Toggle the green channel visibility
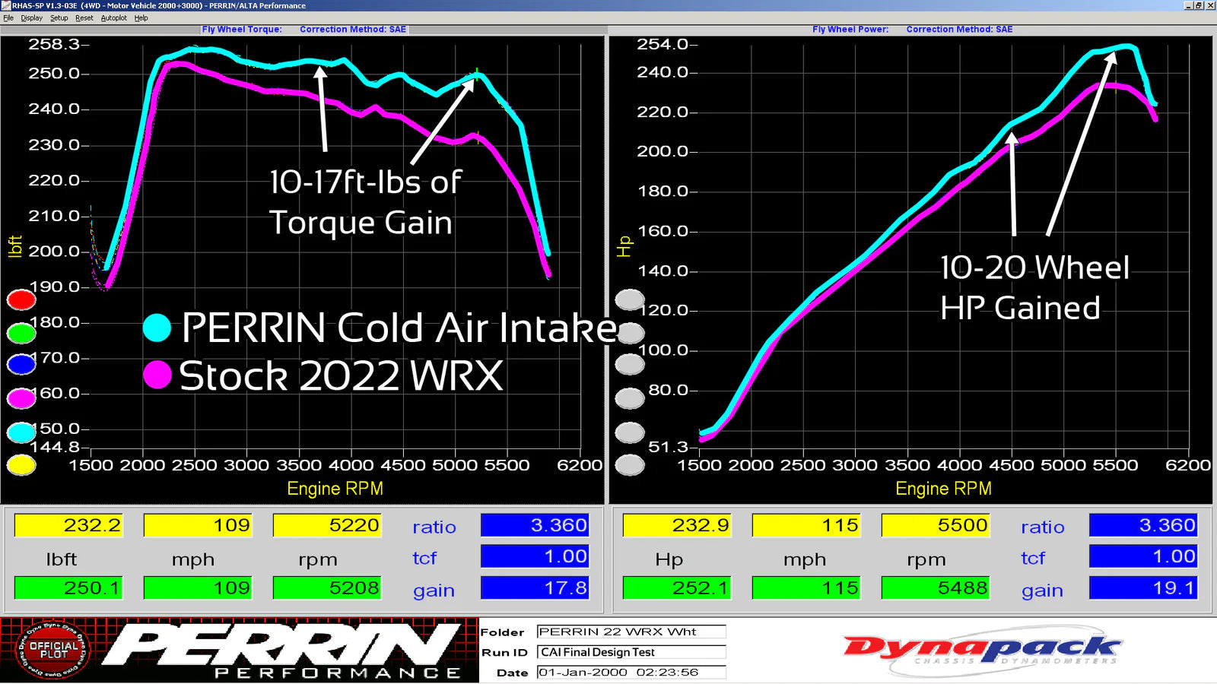This screenshot has height=684, width=1217. click(21, 332)
